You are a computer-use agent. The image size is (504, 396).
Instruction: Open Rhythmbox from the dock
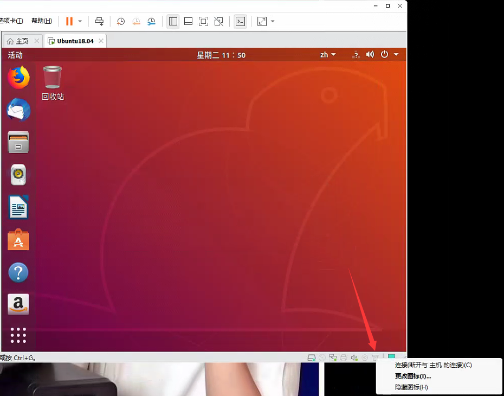coord(18,175)
